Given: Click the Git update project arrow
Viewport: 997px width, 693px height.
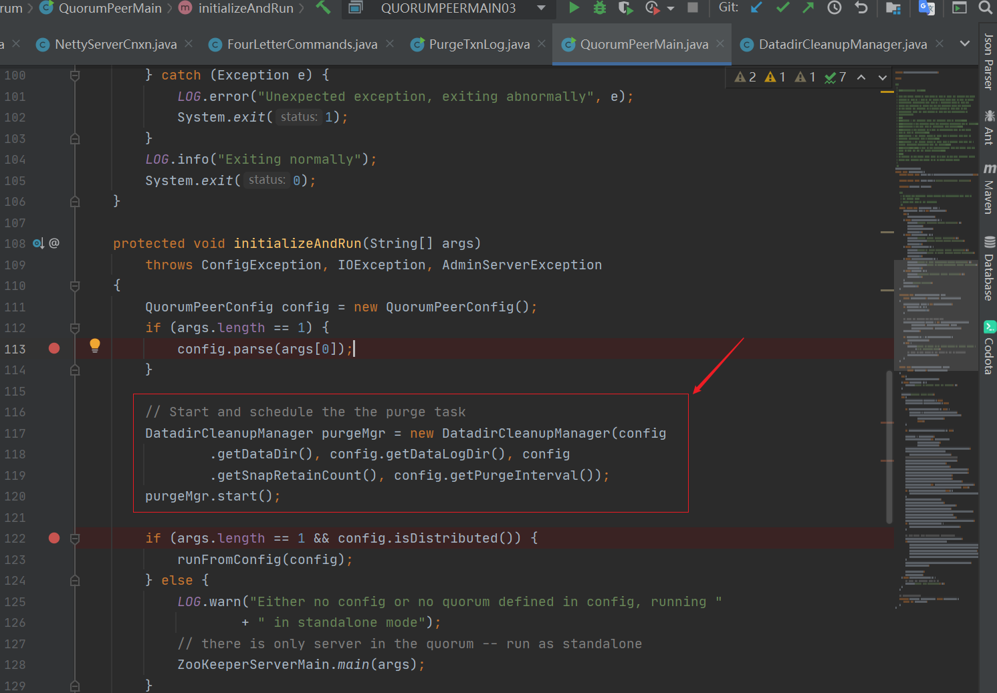Looking at the screenshot, I should 756,7.
